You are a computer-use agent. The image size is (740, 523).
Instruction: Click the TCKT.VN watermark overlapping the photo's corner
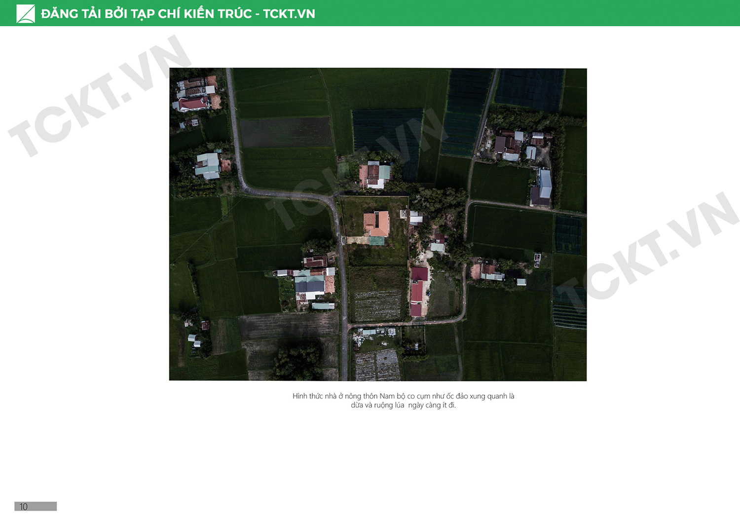[x=99, y=96]
